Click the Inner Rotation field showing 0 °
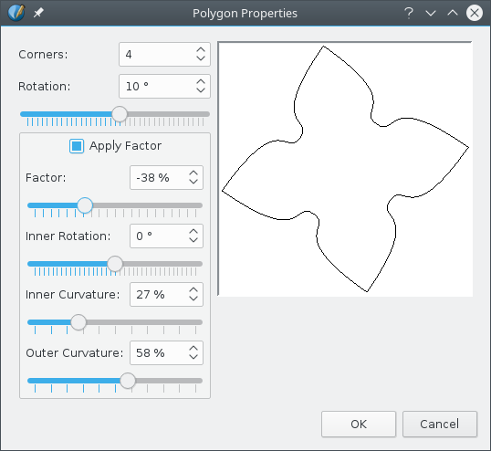Screen dimensions: 491x451 click(166, 236)
